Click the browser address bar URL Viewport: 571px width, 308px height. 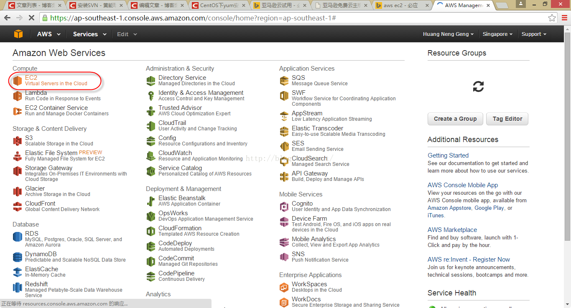(x=193, y=18)
